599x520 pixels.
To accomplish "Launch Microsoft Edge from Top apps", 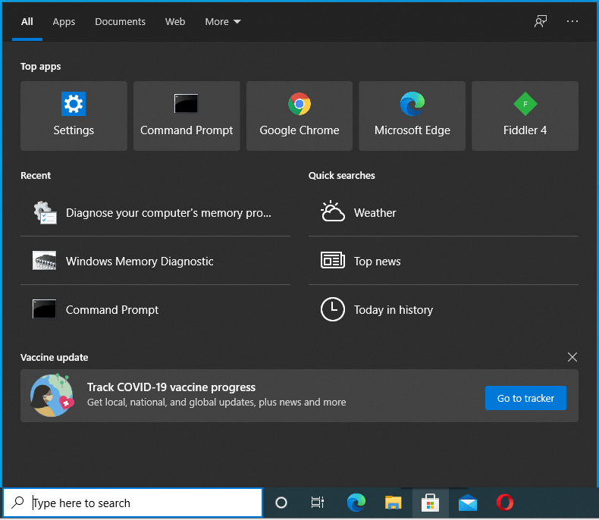I will 412,116.
